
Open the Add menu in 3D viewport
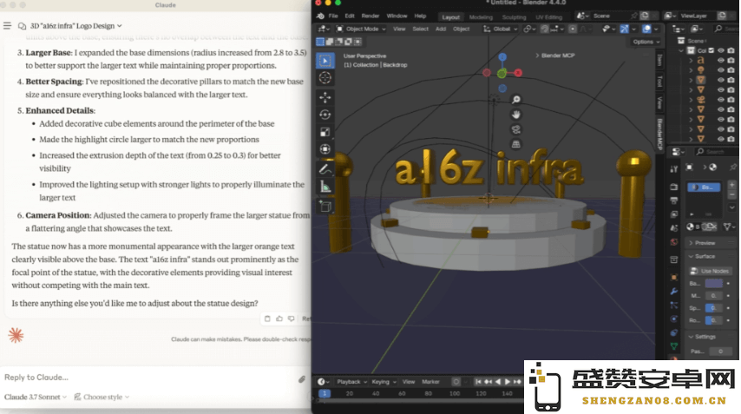(x=441, y=29)
